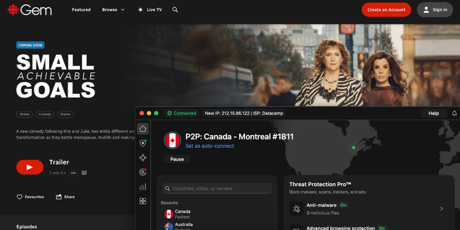
Task: Select Australia flag in Recents list
Action: coord(169,226)
